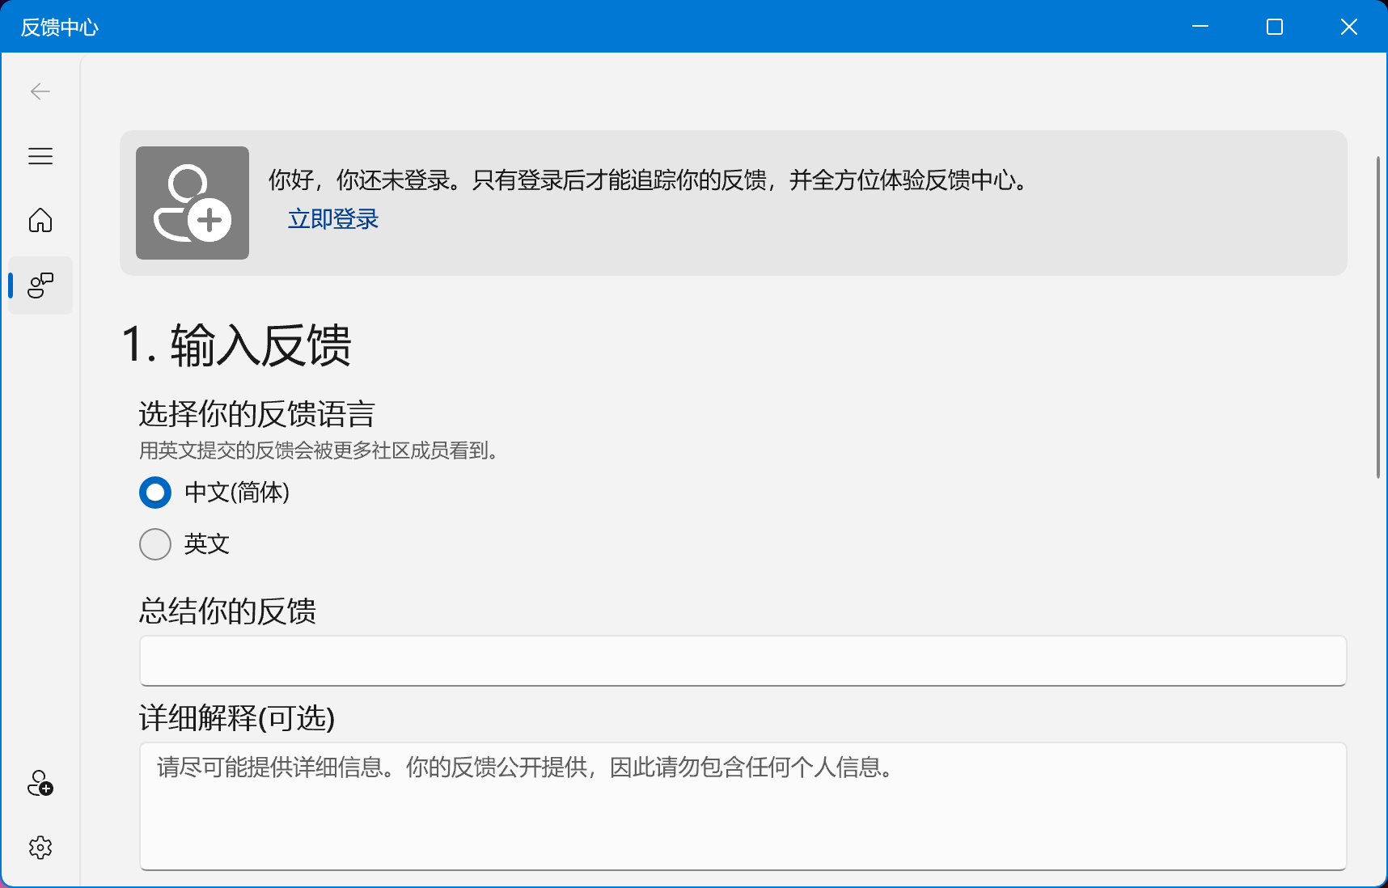
Task: Click the vertical scrollbar on the right
Action: pyautogui.click(x=1378, y=317)
